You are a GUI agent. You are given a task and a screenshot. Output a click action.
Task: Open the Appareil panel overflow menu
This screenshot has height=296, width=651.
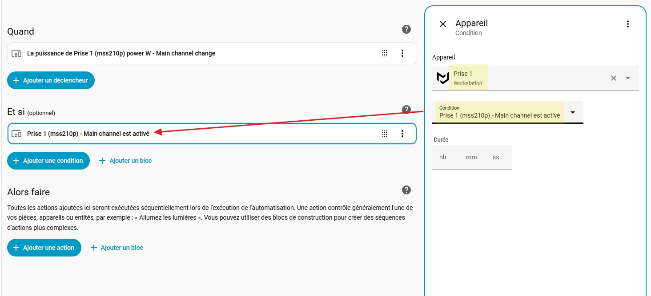(627, 24)
